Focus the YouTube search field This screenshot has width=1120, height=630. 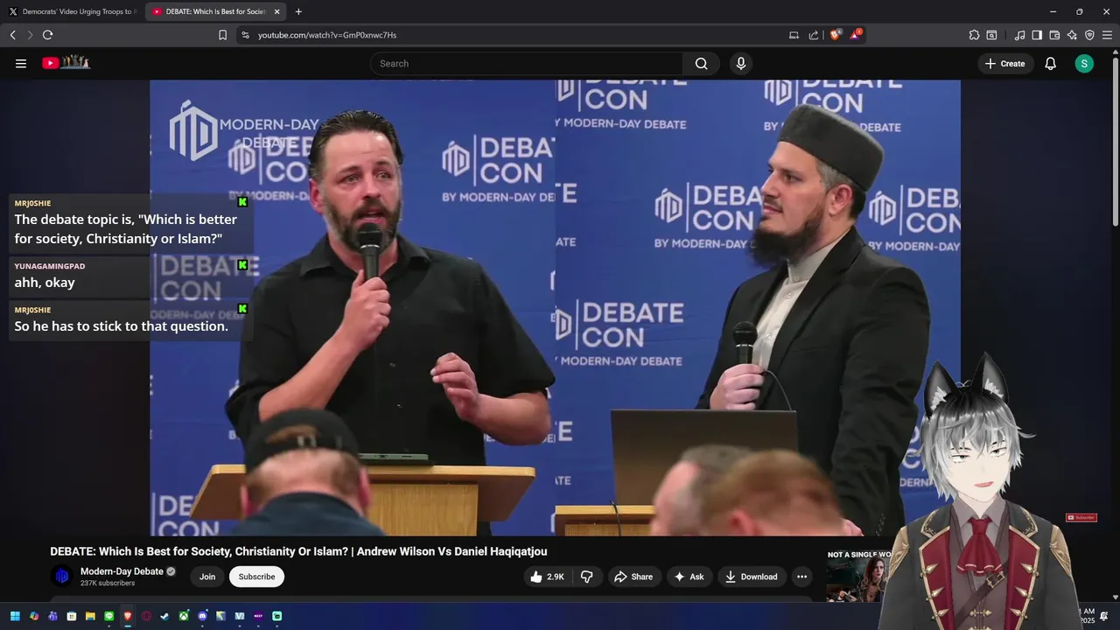pos(527,63)
